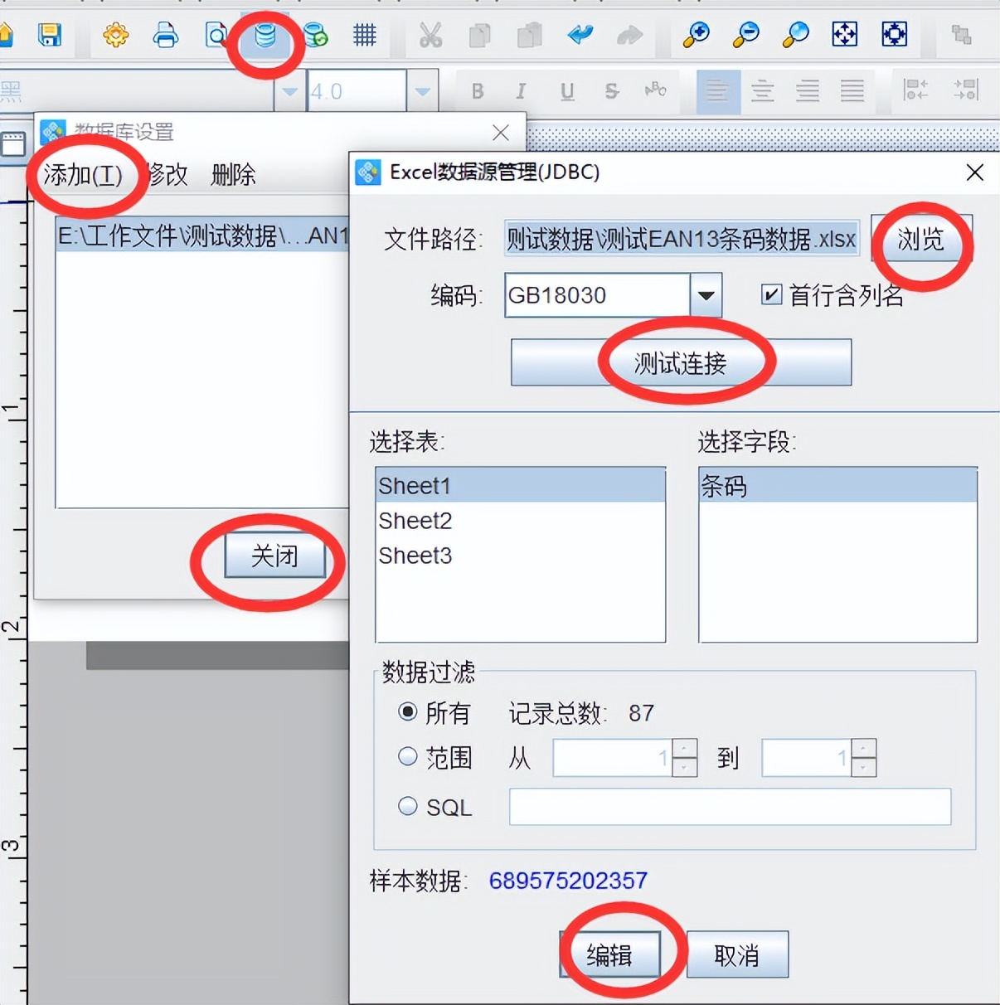This screenshot has width=1000, height=1005.
Task: Select the 范围 radio button
Action: pyautogui.click(x=407, y=756)
